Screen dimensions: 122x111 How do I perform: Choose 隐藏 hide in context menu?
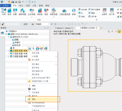pyautogui.click(x=42, y=89)
